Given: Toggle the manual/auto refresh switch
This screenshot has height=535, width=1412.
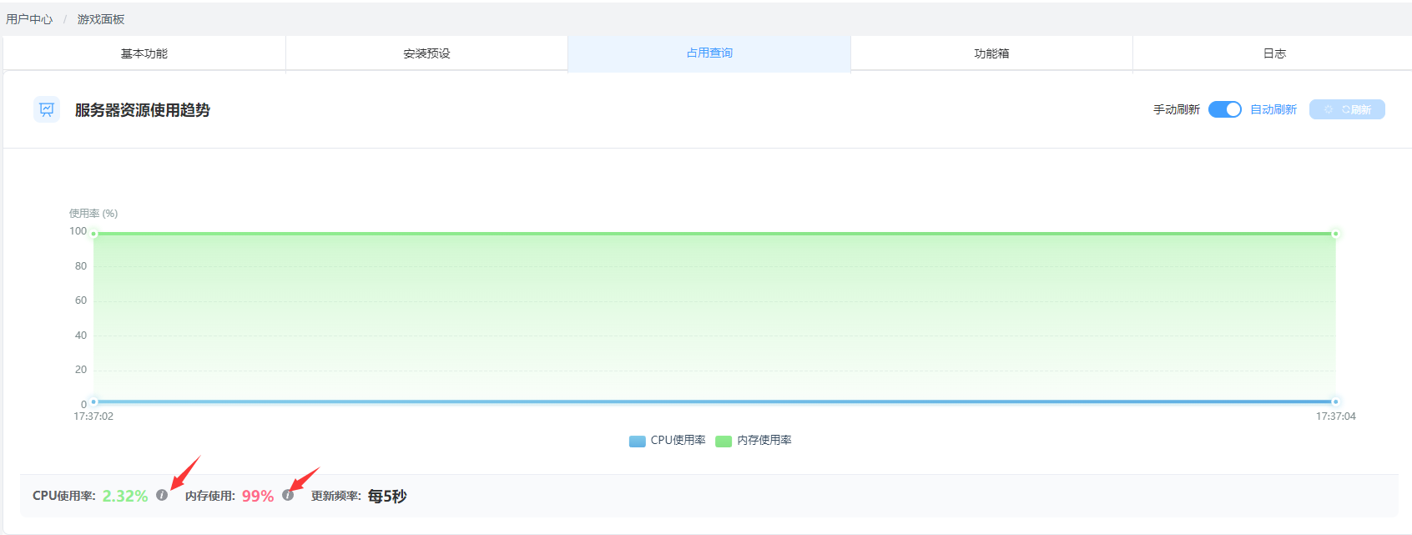Looking at the screenshot, I should [1224, 109].
